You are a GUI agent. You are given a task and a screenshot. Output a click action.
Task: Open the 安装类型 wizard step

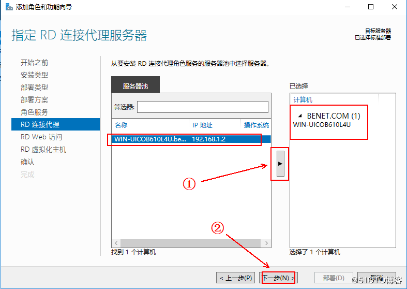click(34, 75)
